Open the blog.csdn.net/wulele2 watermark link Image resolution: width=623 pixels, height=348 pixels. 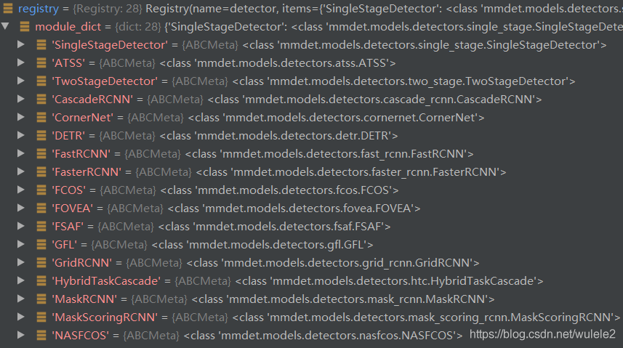(542, 334)
